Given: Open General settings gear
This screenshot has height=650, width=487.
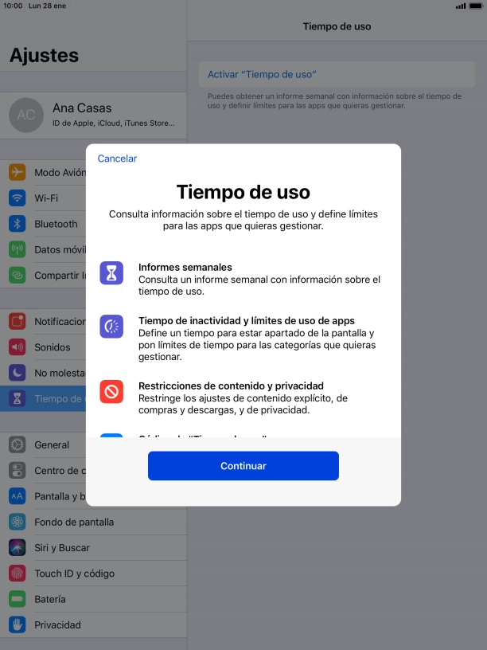Looking at the screenshot, I should (17, 444).
